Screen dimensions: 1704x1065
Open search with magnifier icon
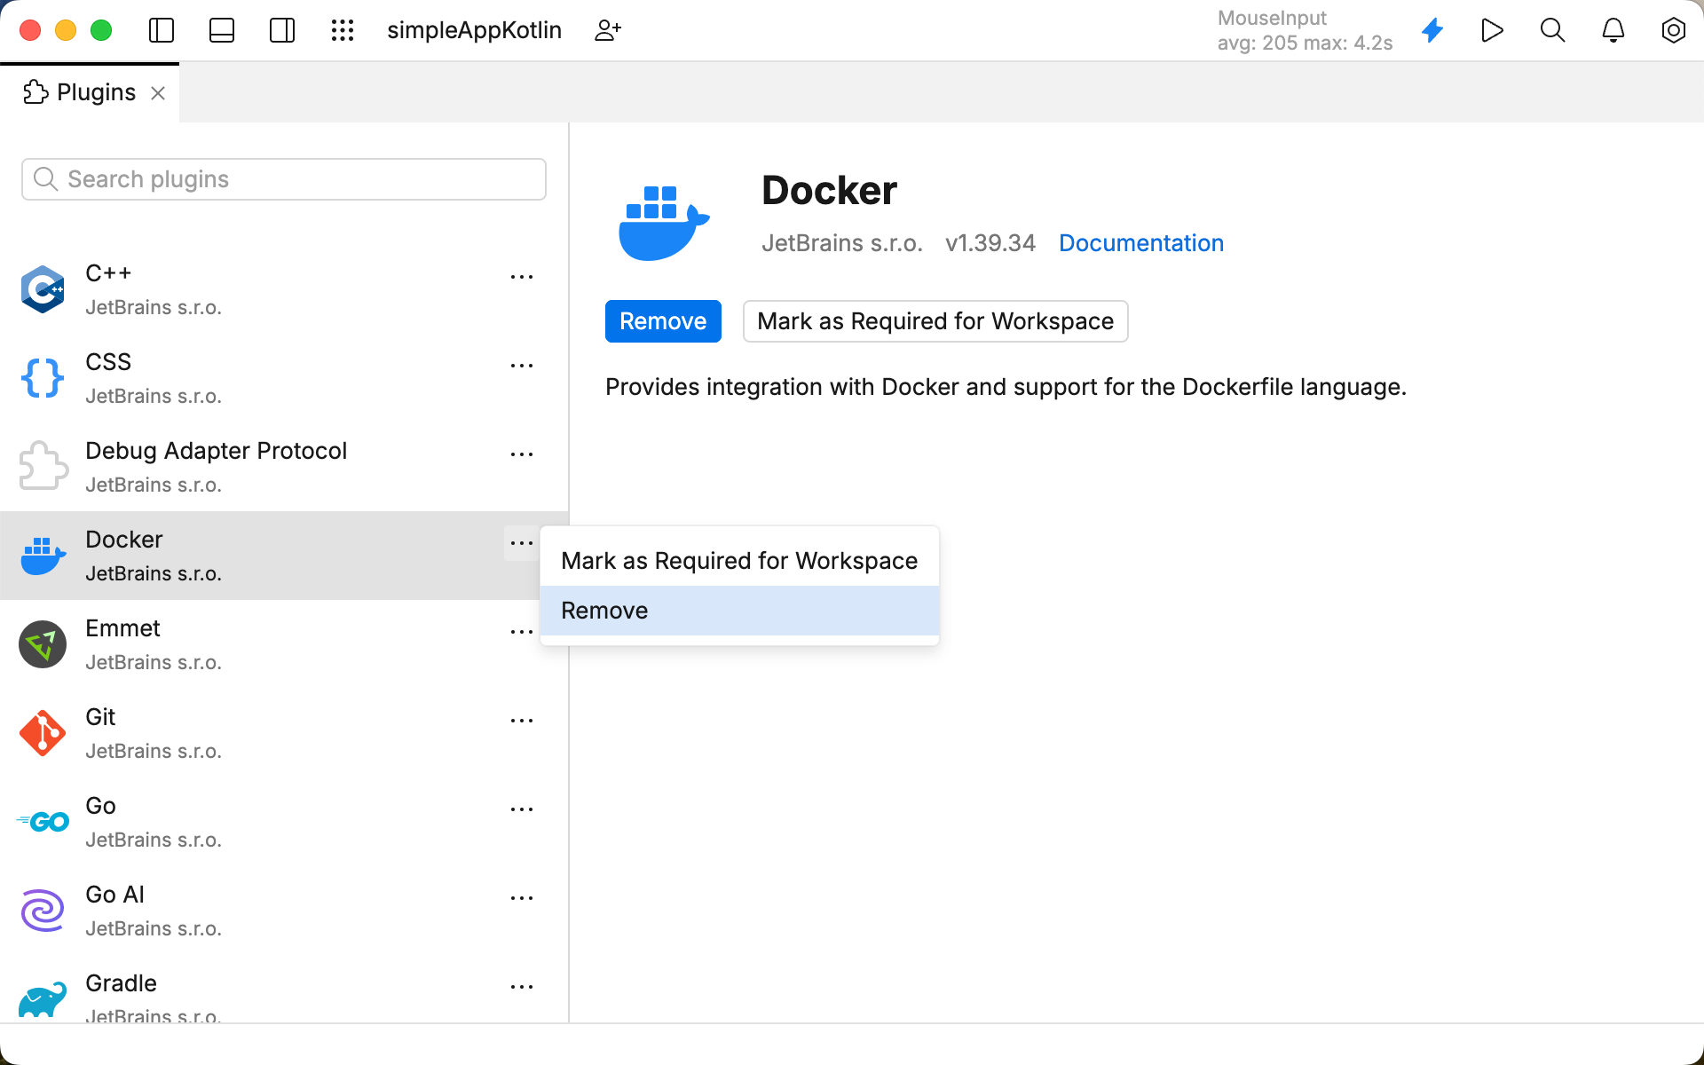tap(1552, 30)
